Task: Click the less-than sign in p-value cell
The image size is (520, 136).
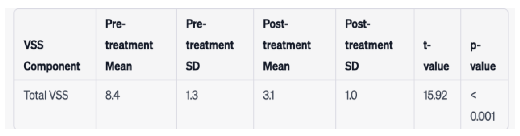Action: 474,95
